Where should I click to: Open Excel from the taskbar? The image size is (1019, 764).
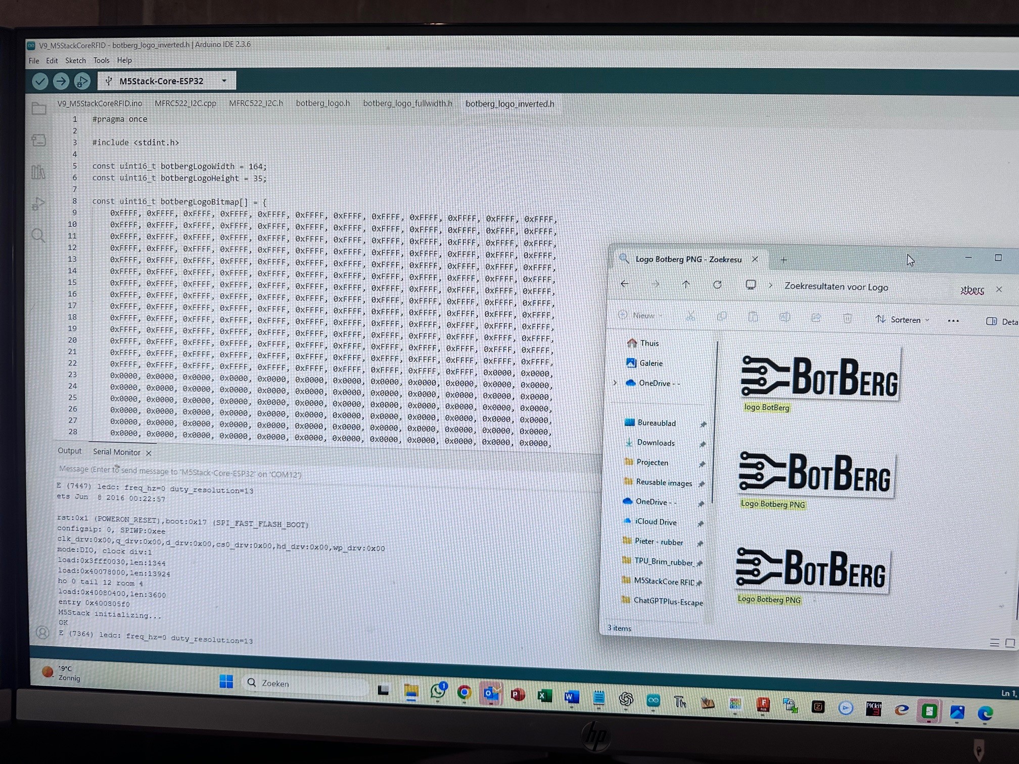click(544, 696)
